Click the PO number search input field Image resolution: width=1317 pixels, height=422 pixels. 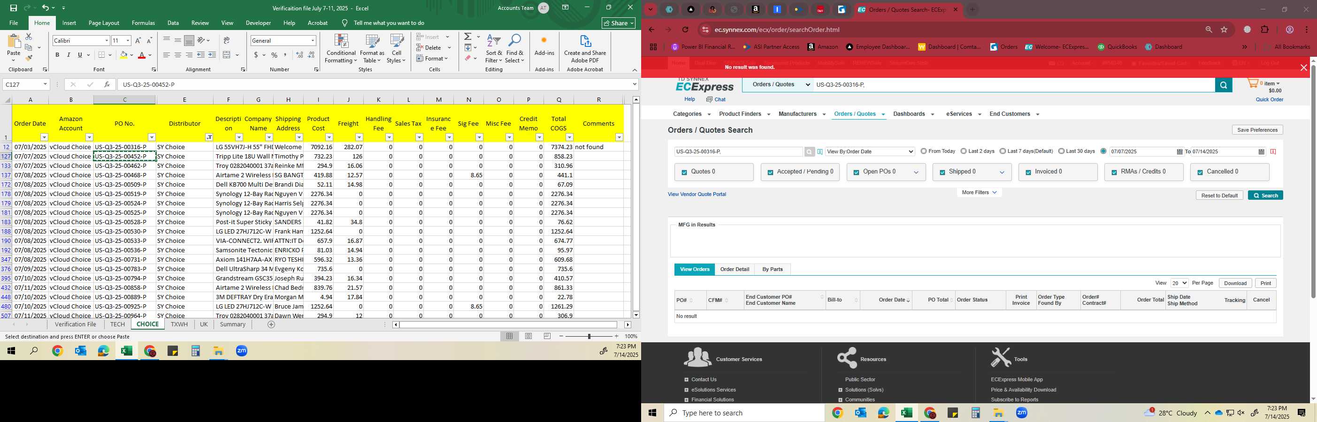pyautogui.click(x=738, y=152)
